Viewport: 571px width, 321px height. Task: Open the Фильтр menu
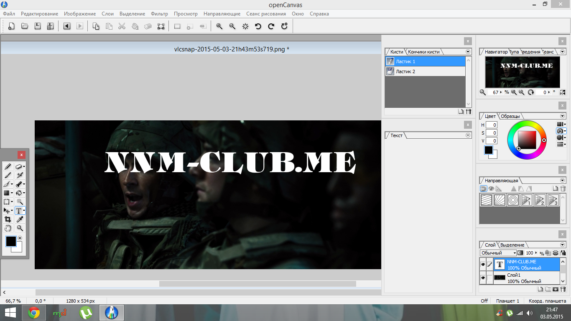[159, 14]
